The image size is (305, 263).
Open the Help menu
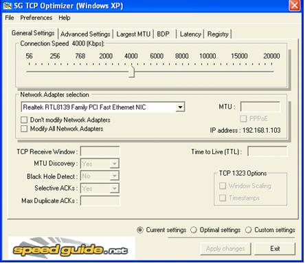(65, 18)
